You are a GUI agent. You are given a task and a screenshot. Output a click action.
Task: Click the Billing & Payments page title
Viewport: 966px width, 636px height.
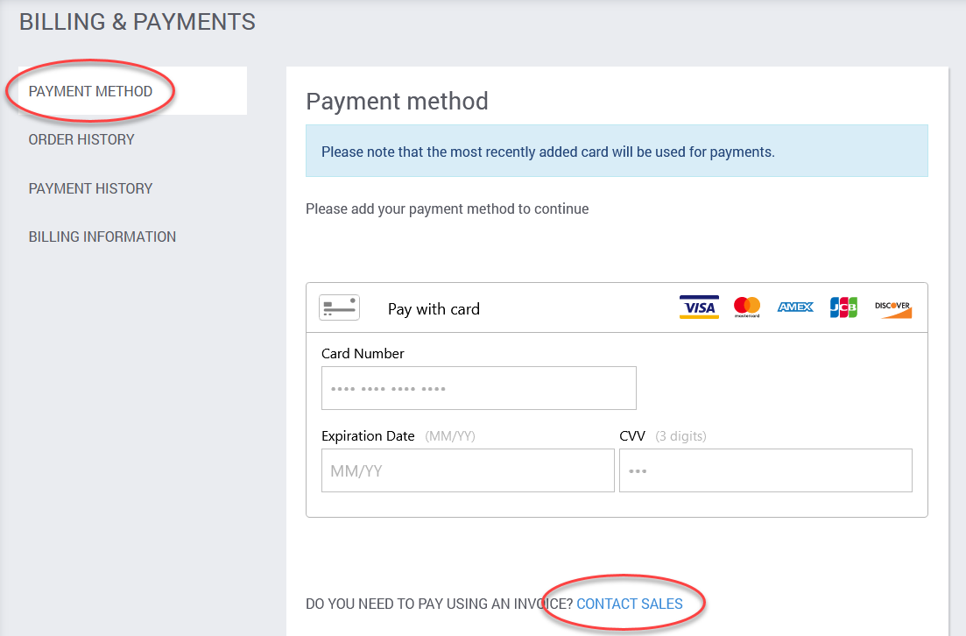tap(137, 22)
